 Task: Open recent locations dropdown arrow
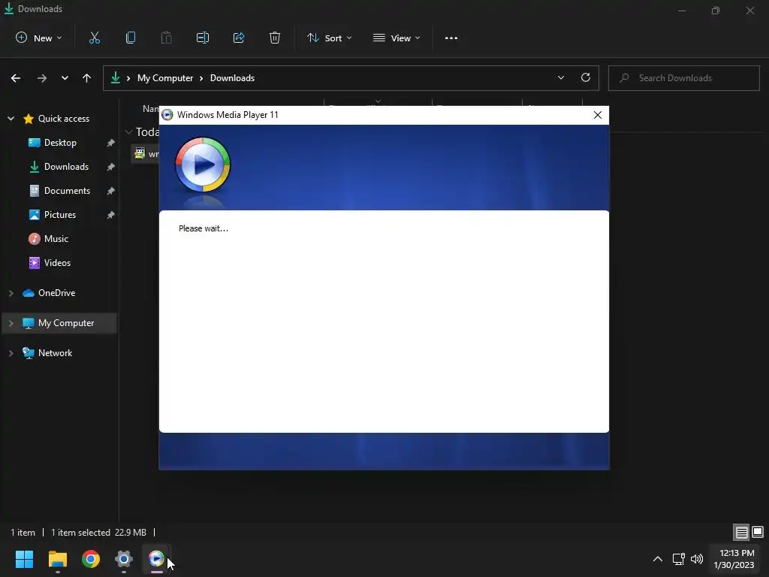(x=65, y=78)
